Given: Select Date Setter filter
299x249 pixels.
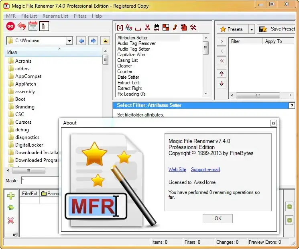Looking at the screenshot, I should click(x=128, y=77).
